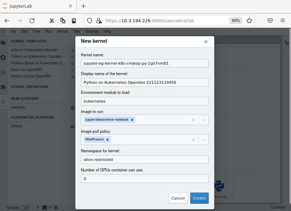
Task: Click the Create button
Action: pyautogui.click(x=199, y=198)
